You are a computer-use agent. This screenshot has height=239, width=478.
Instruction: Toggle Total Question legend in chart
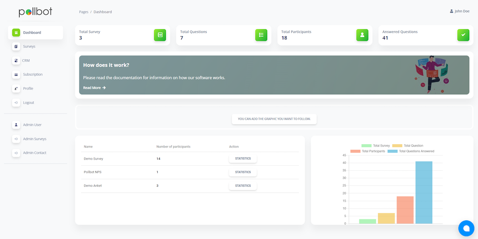tap(408, 146)
